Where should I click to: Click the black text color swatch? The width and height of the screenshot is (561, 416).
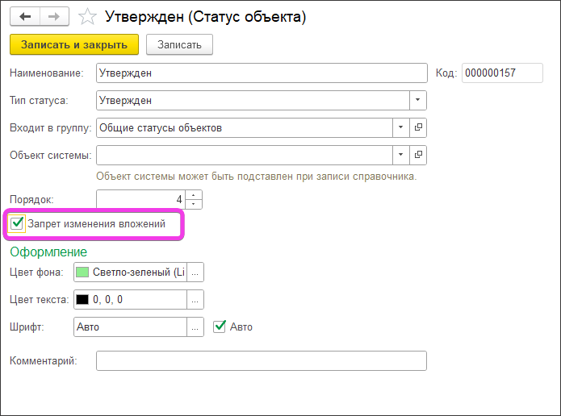pyautogui.click(x=82, y=299)
